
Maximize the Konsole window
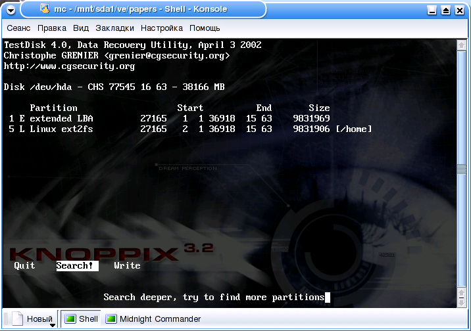pos(446,11)
